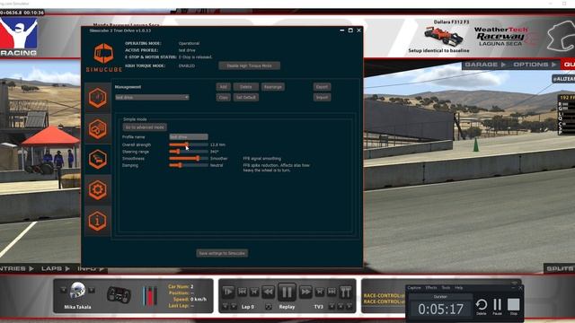Click the Copy profile button
The image size is (575, 323).
click(223, 98)
